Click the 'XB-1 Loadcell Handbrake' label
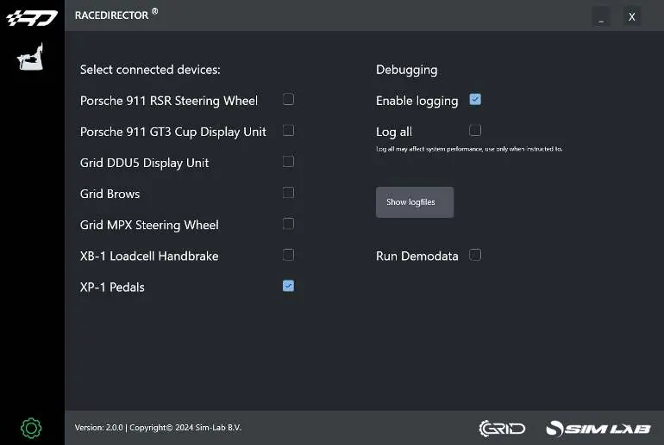664x445 pixels. (149, 256)
